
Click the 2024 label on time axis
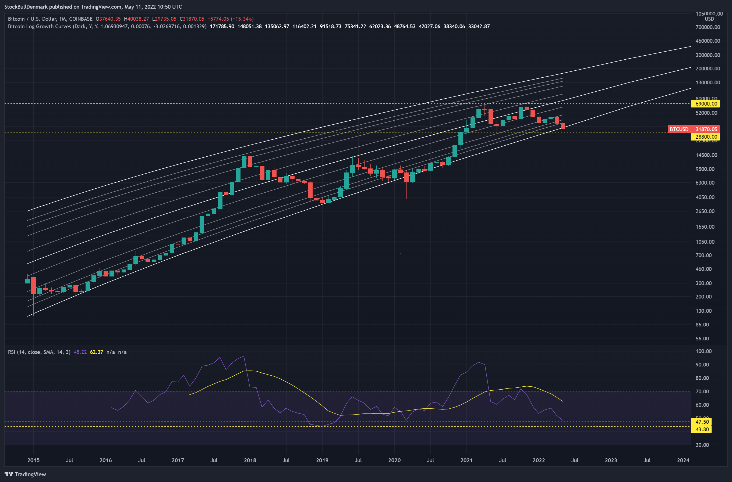click(x=683, y=460)
